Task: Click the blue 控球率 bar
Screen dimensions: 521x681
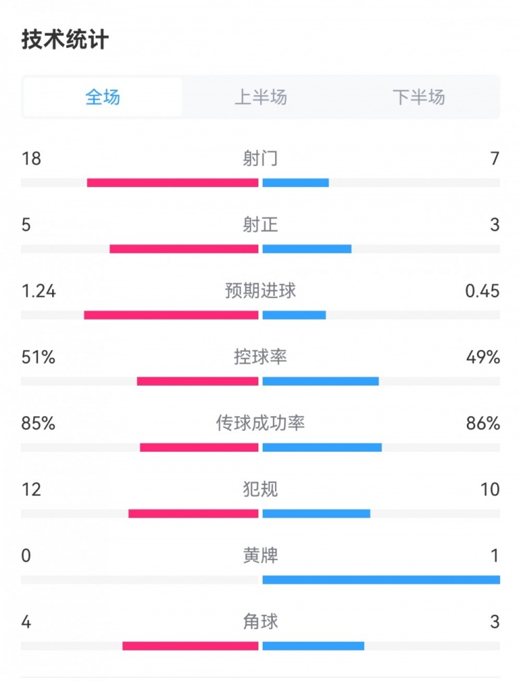Action: tap(320, 381)
